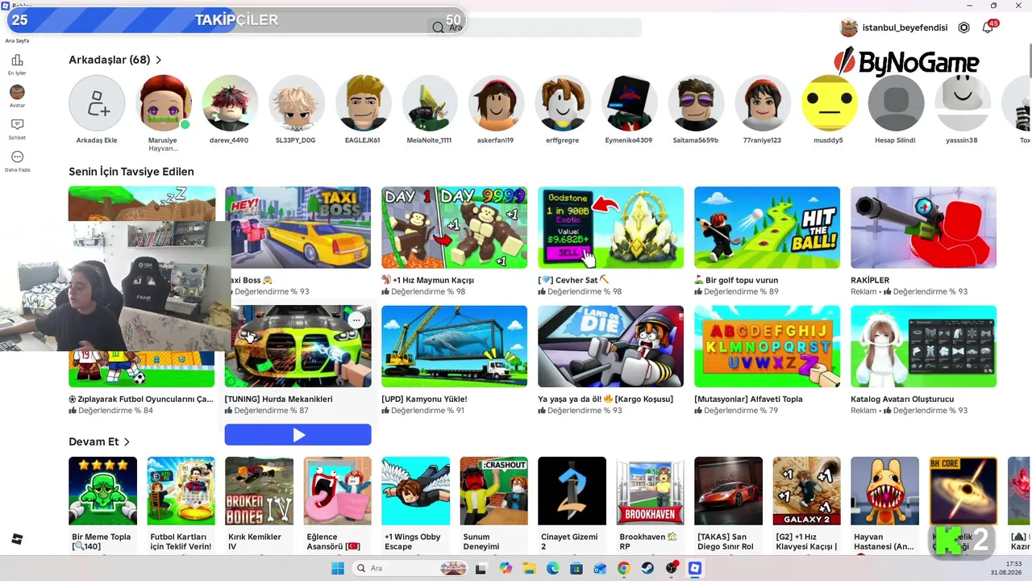Open darew_4490's friend avatar

pos(230,103)
